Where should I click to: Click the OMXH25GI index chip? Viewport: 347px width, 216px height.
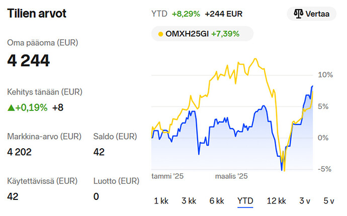[202, 34]
